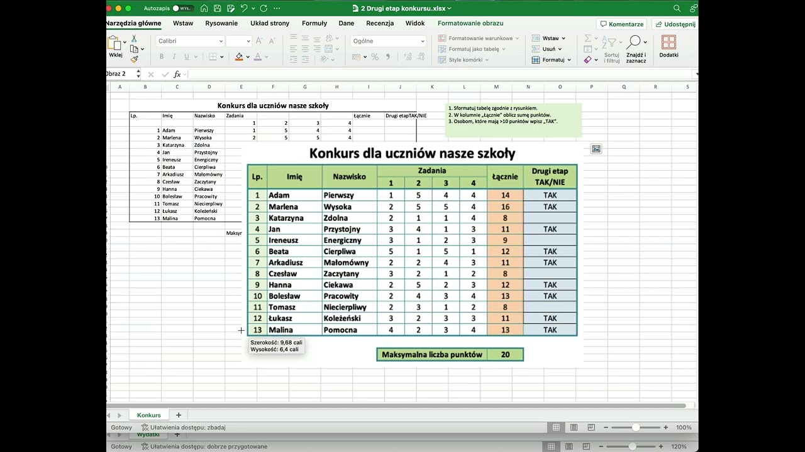
Task: Go to the Home icon in title bar
Action: [x=204, y=8]
